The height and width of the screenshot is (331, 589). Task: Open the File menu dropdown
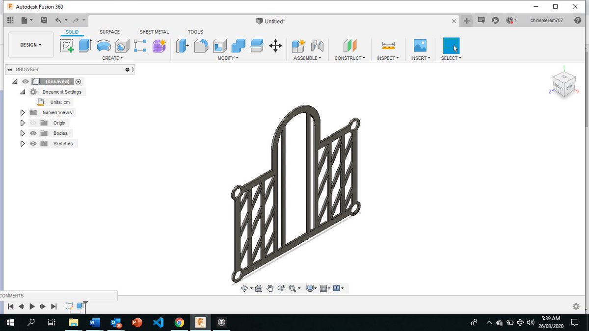[x=27, y=20]
